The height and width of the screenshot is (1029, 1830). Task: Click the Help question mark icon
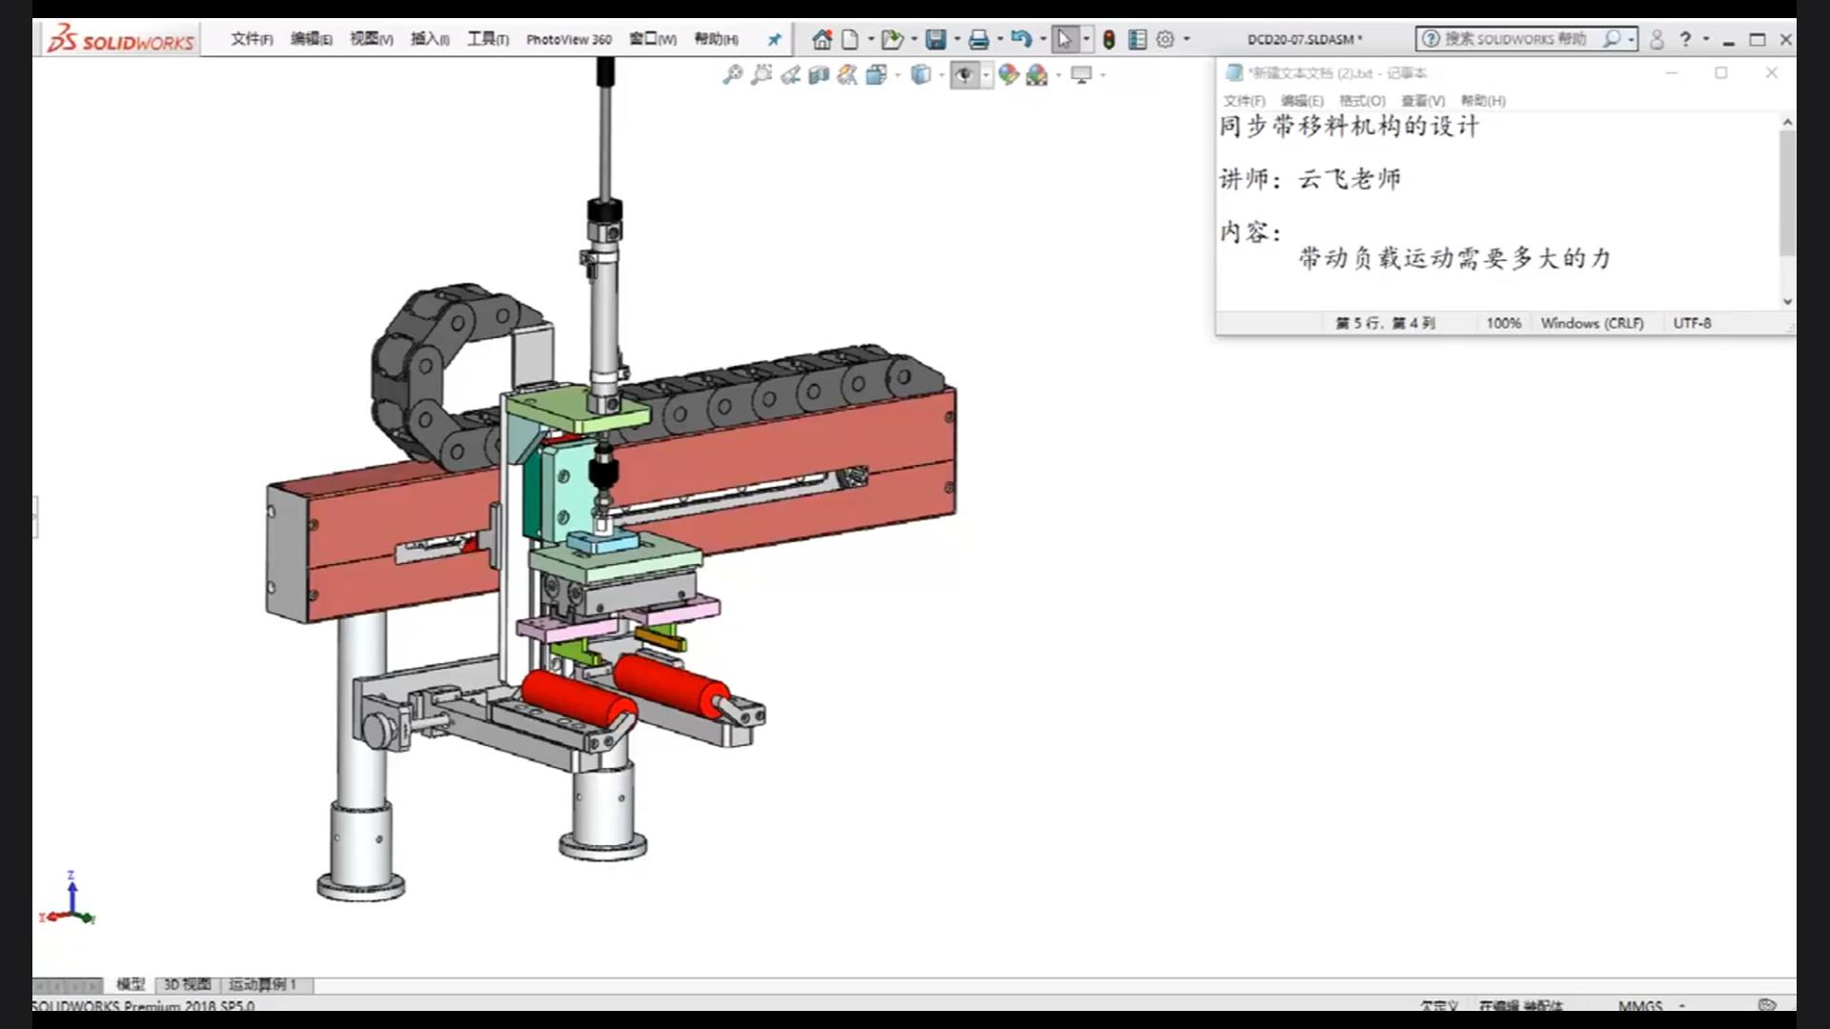click(x=1685, y=40)
